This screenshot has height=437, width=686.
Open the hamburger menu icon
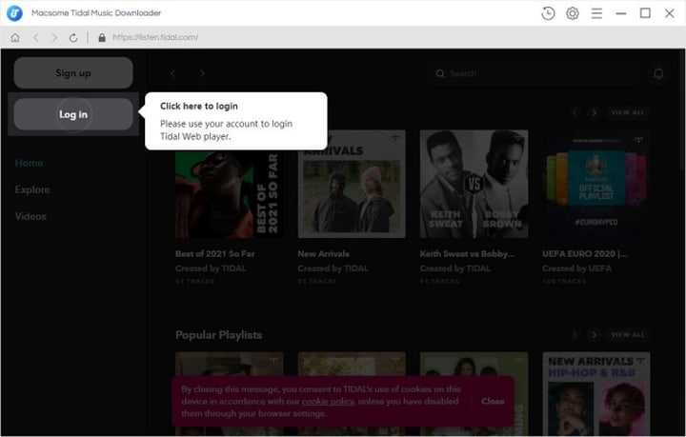coord(596,13)
